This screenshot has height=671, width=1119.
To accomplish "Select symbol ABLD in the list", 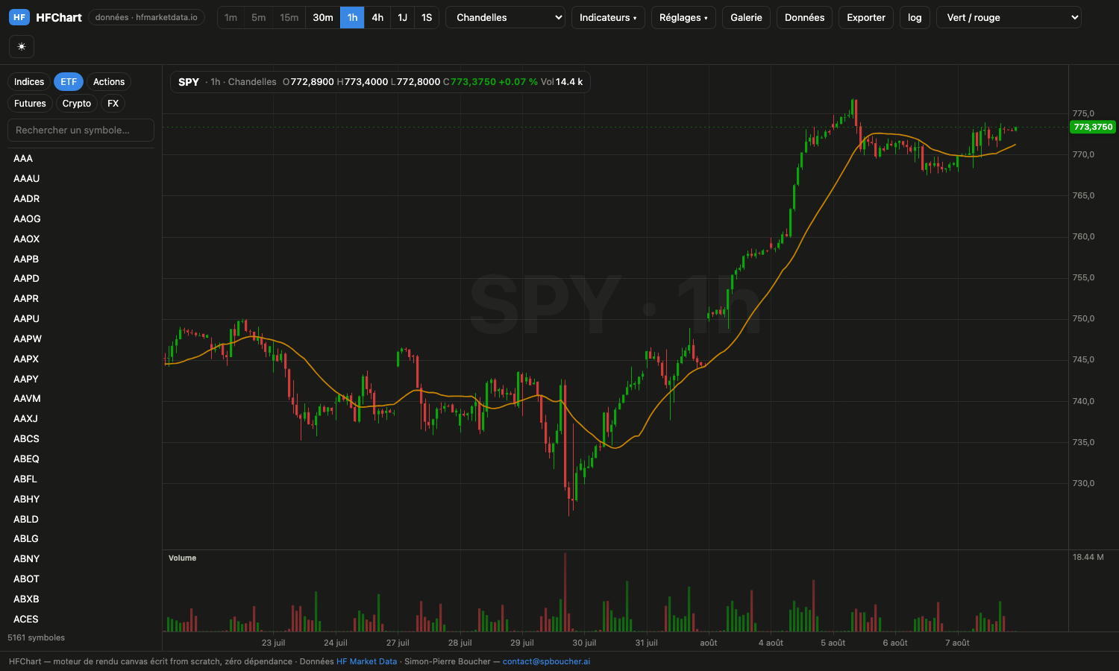I will (x=81, y=519).
